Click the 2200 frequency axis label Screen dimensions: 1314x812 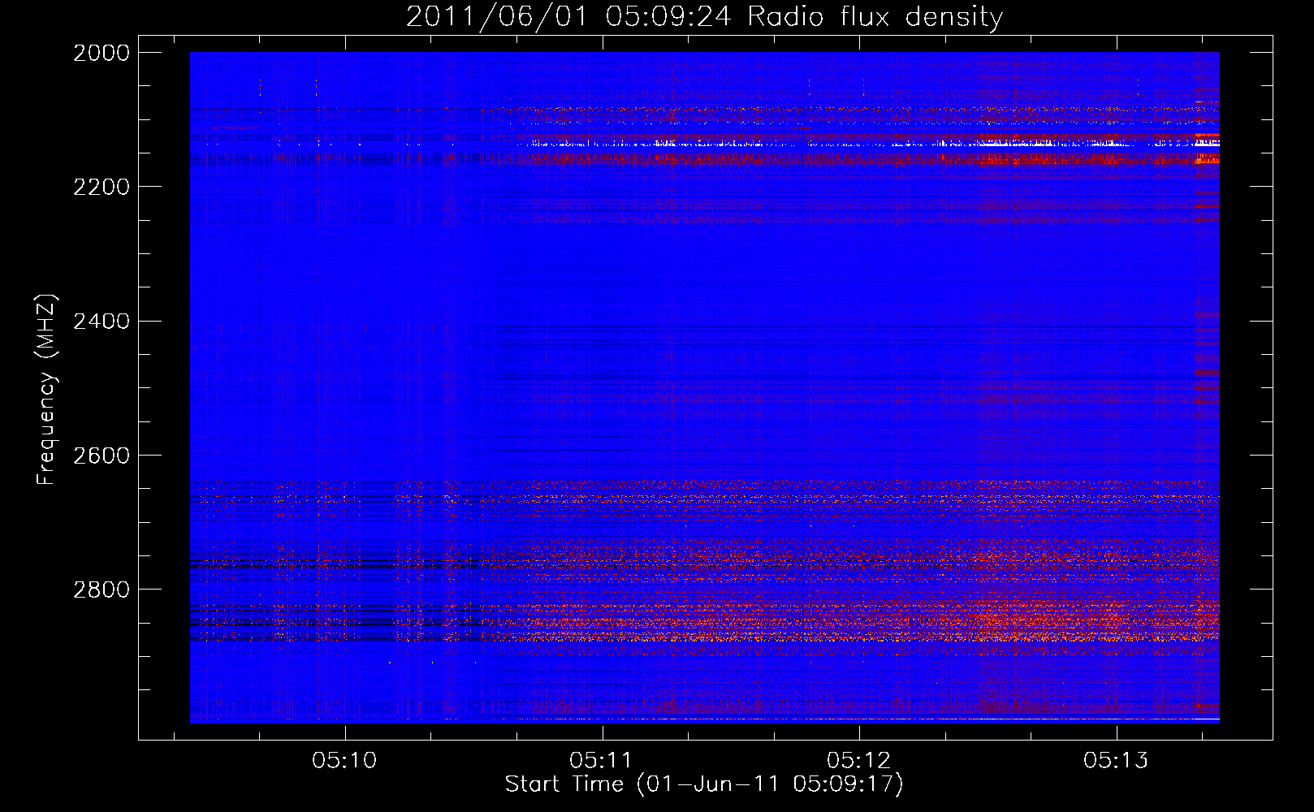click(102, 187)
